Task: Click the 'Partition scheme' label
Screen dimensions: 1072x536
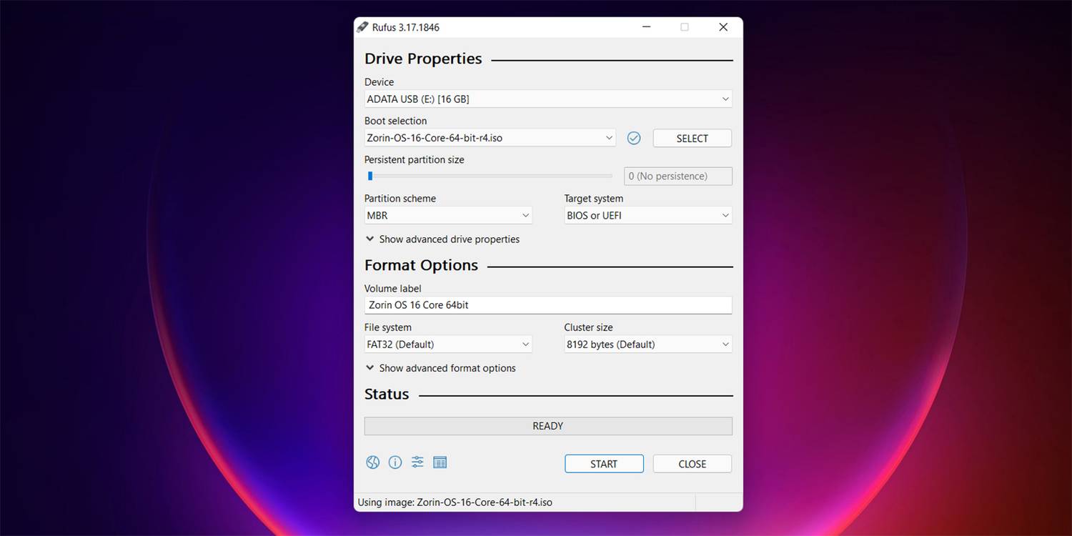Action: [400, 199]
